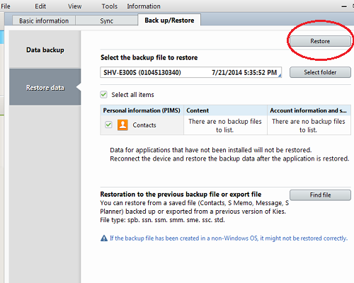354x283 pixels.
Task: Open the Edit menu
Action: click(x=40, y=6)
